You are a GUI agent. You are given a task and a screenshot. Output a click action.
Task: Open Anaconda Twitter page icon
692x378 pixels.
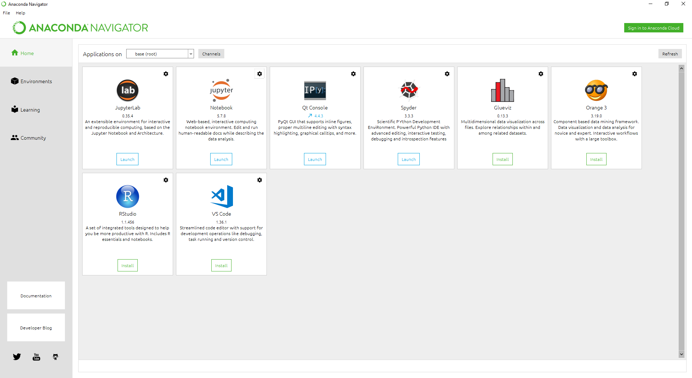pos(17,357)
